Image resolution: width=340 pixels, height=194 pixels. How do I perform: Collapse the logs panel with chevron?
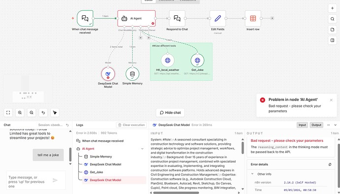tap(335, 125)
